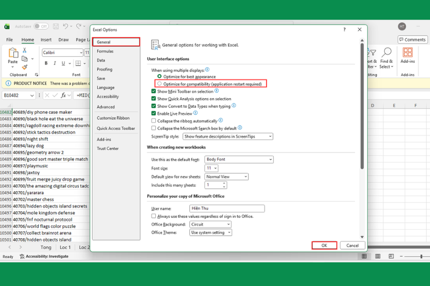Open the Name Box B10482 dropdown
Screen dimensions: 430x286
tap(32, 95)
